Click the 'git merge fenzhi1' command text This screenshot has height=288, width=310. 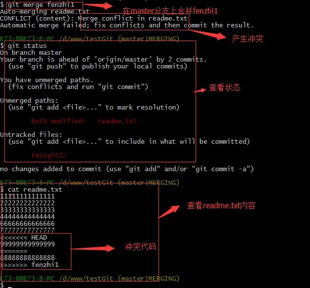point(41,5)
